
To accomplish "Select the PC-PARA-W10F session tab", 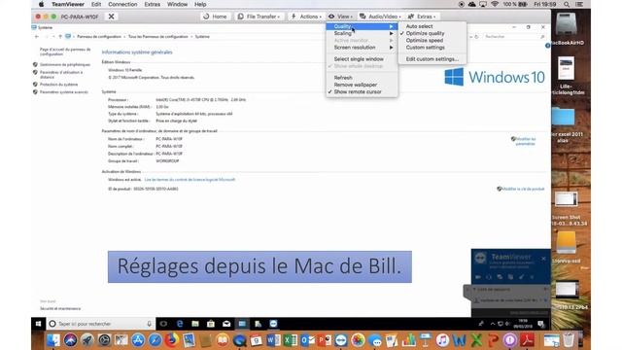I will (80, 17).
